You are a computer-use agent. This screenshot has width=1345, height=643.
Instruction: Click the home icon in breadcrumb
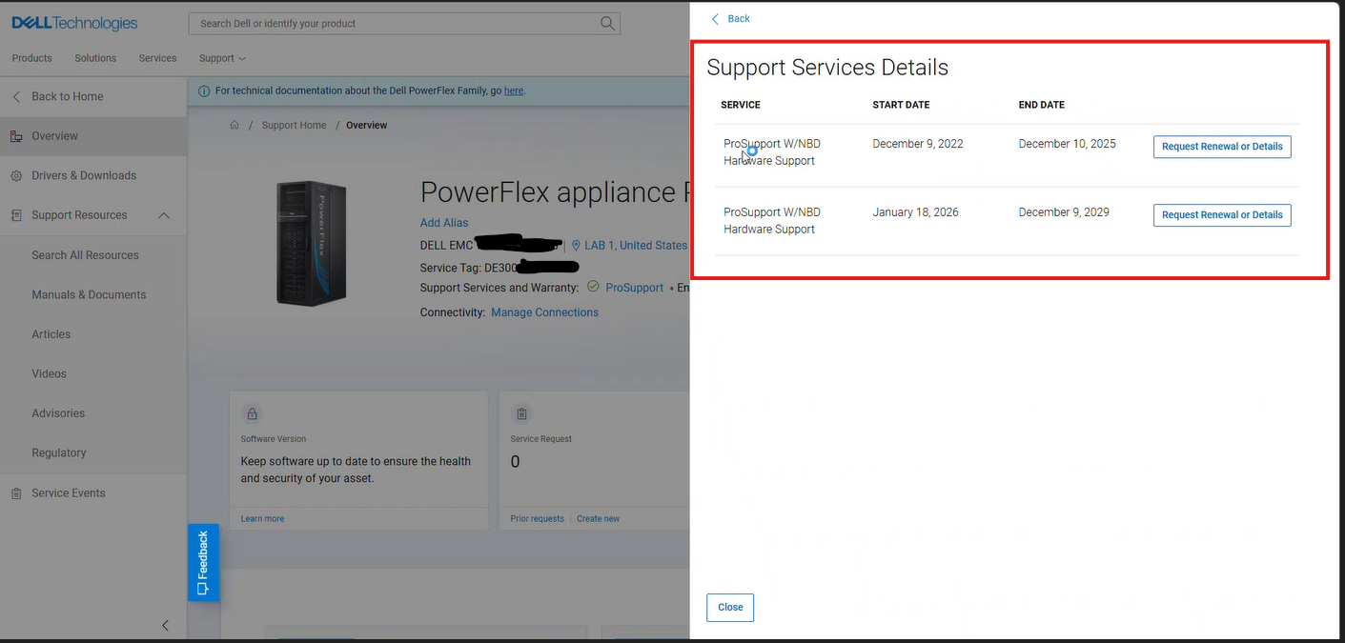[x=234, y=125]
